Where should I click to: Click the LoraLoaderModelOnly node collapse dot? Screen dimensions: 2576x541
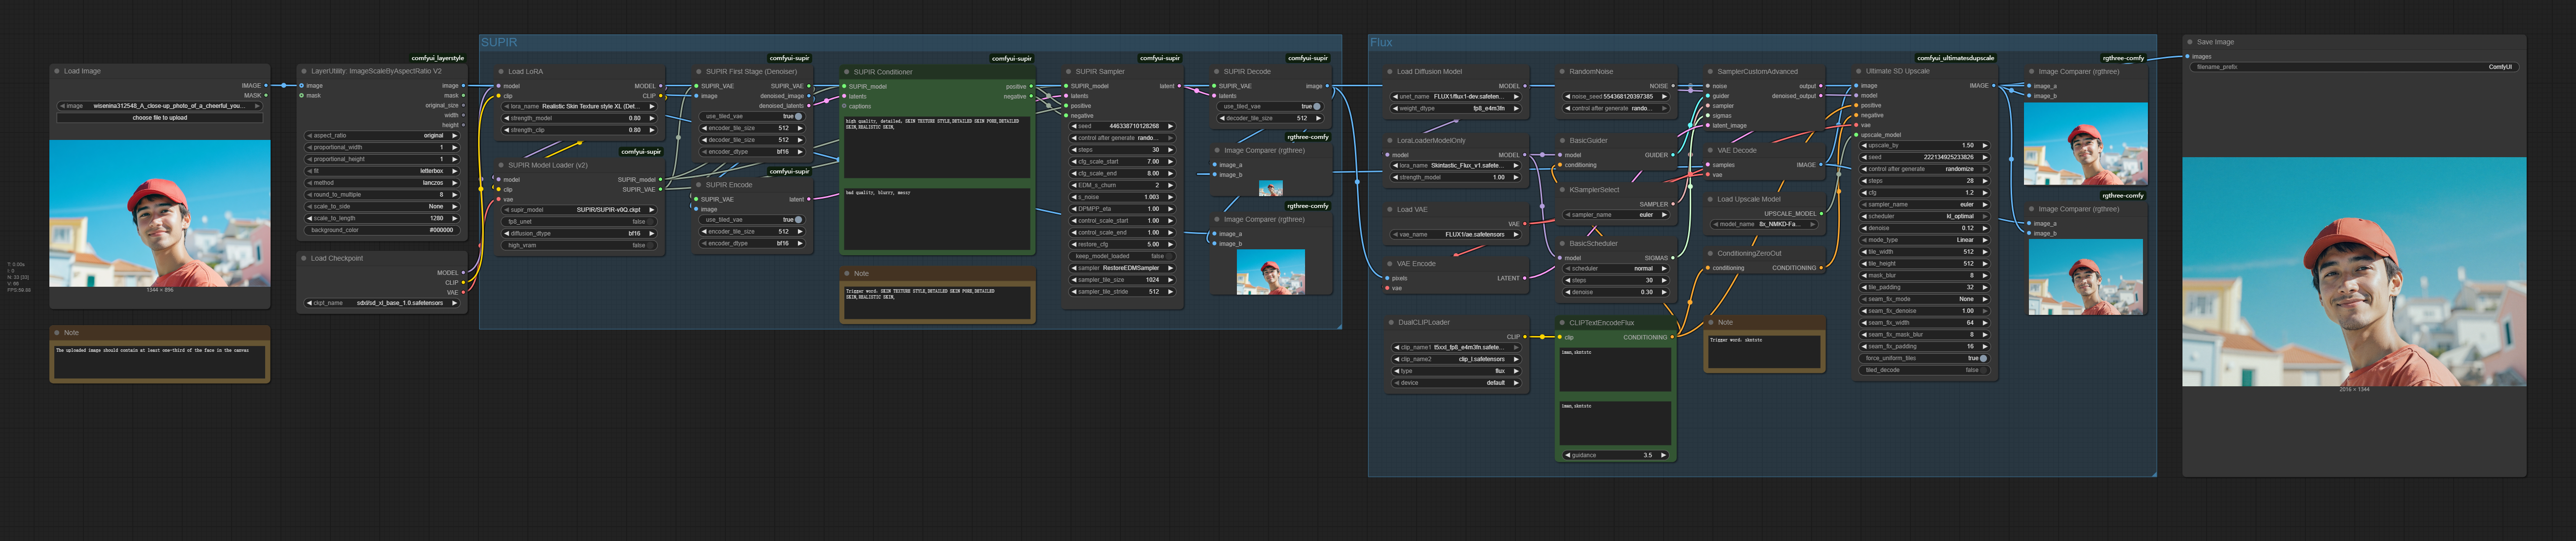point(1389,141)
